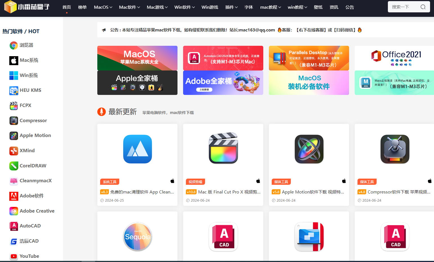Viewport: 434px width, 262px height.
Task: Open the Parallels Desktop app card icon
Action: pyautogui.click(x=309, y=237)
